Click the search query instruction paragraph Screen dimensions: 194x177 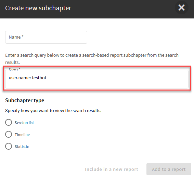click(92, 59)
